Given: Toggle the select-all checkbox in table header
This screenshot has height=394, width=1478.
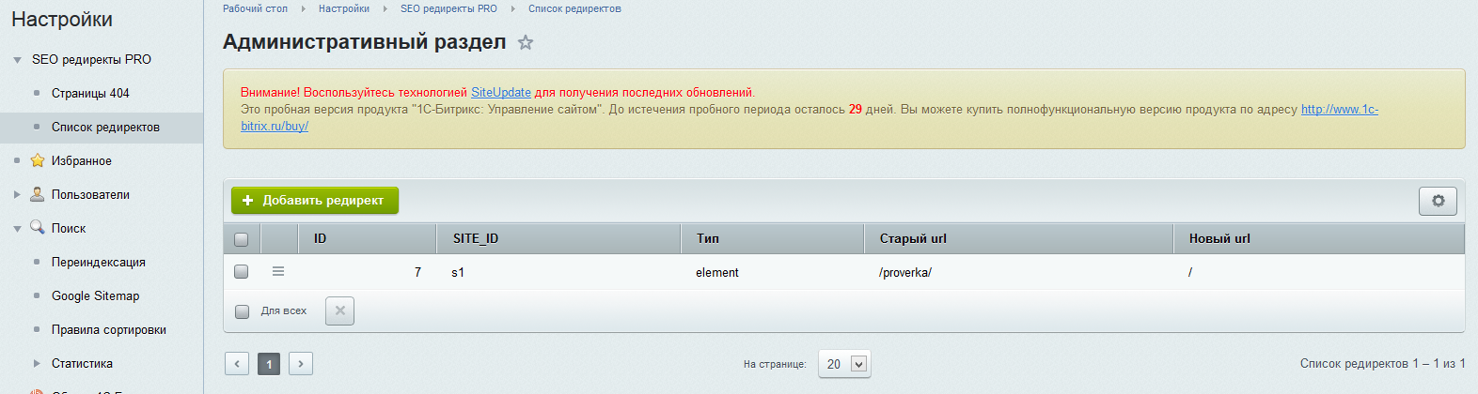Looking at the screenshot, I should (x=242, y=239).
